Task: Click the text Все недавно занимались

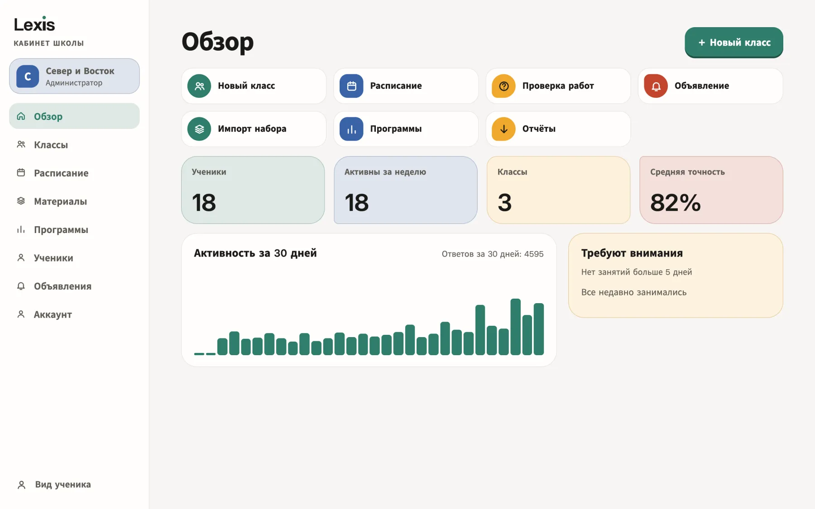Action: coord(634,292)
